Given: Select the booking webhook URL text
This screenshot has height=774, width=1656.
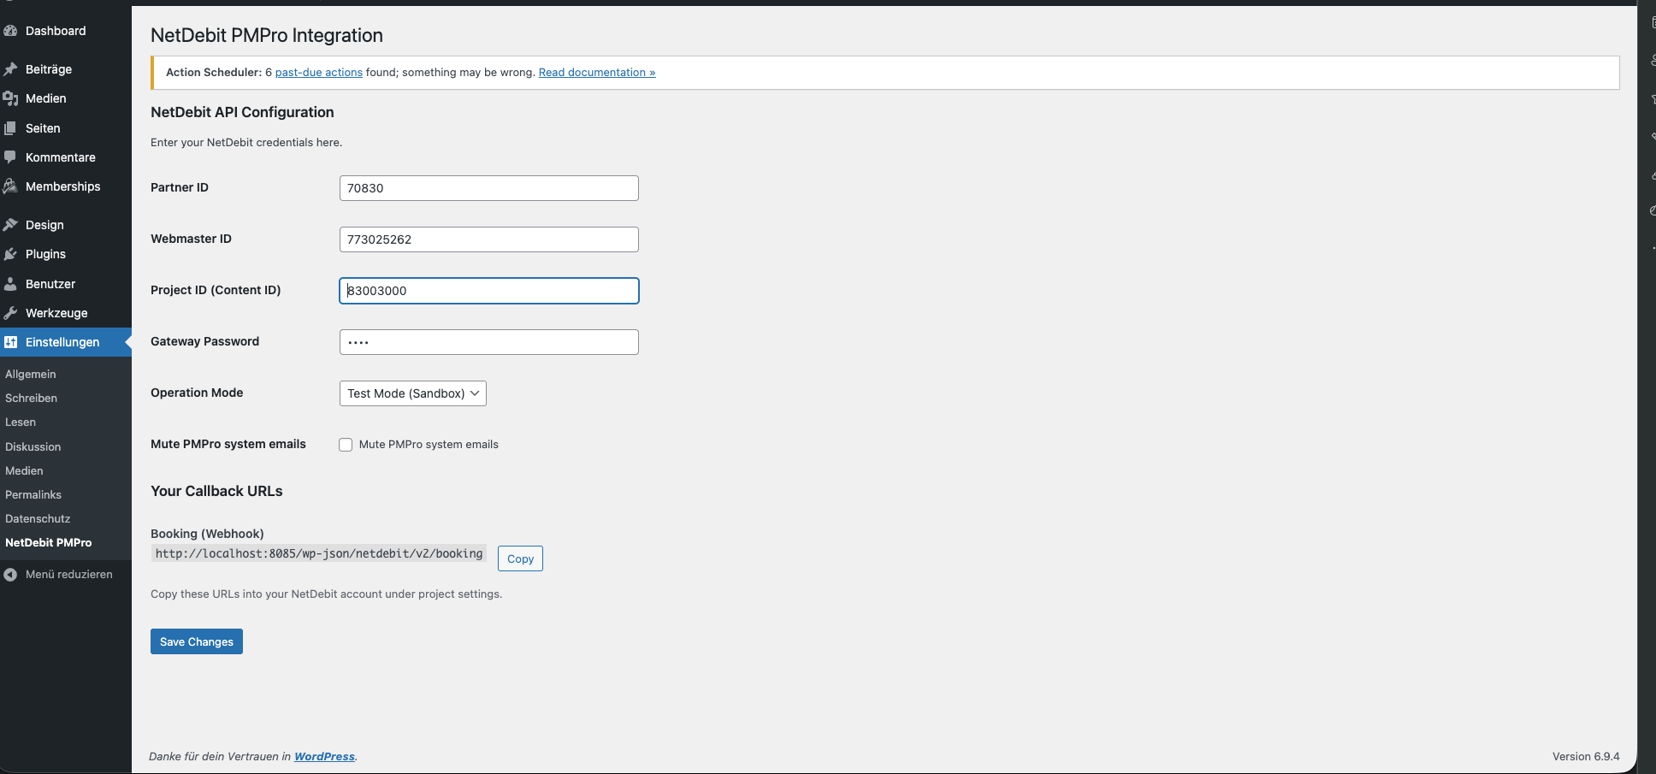Looking at the screenshot, I should coord(319,553).
